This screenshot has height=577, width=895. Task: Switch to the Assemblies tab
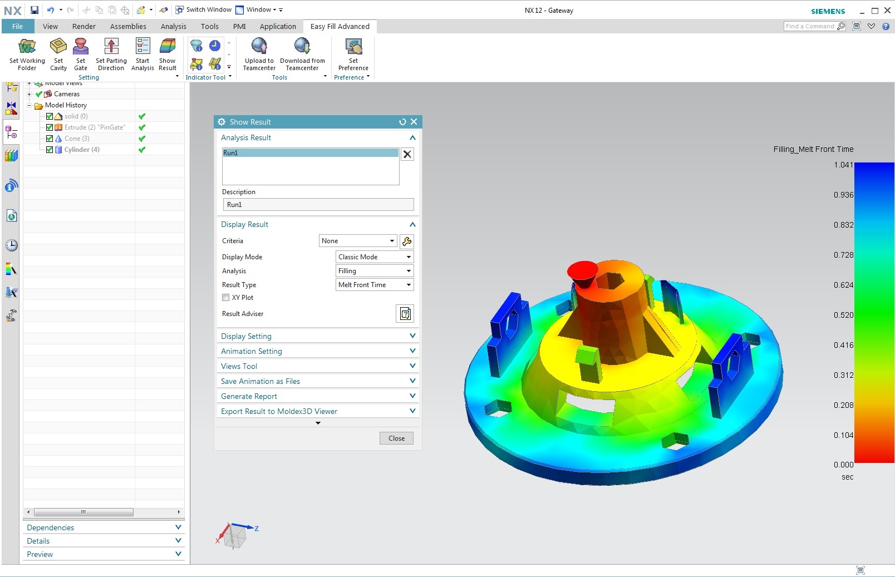point(128,26)
